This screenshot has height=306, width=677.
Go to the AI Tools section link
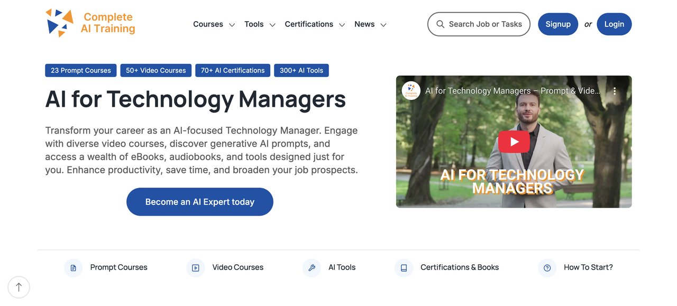pyautogui.click(x=342, y=267)
